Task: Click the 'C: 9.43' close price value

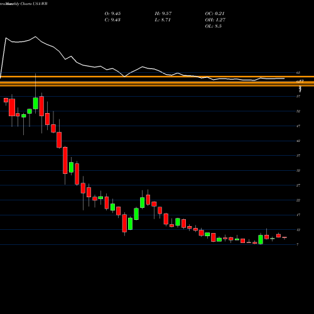Action: coord(112,20)
